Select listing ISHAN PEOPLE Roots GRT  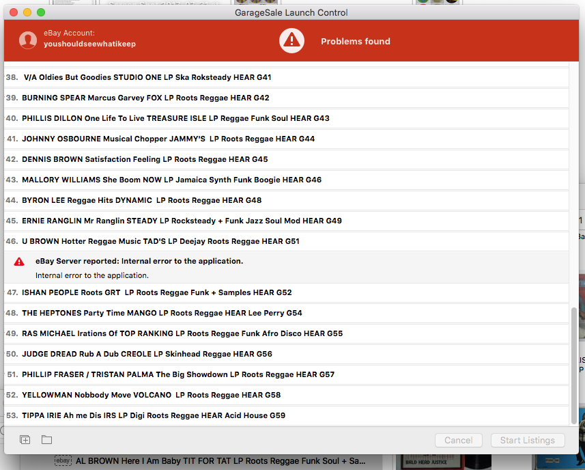287,292
